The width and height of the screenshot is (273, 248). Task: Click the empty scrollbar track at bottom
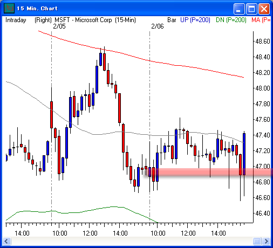coord(132,241)
